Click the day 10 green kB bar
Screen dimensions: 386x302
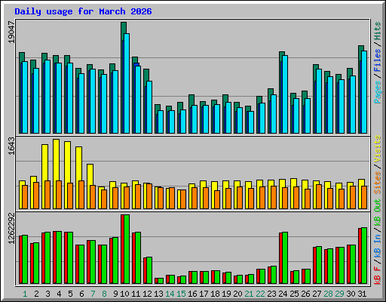(127, 249)
